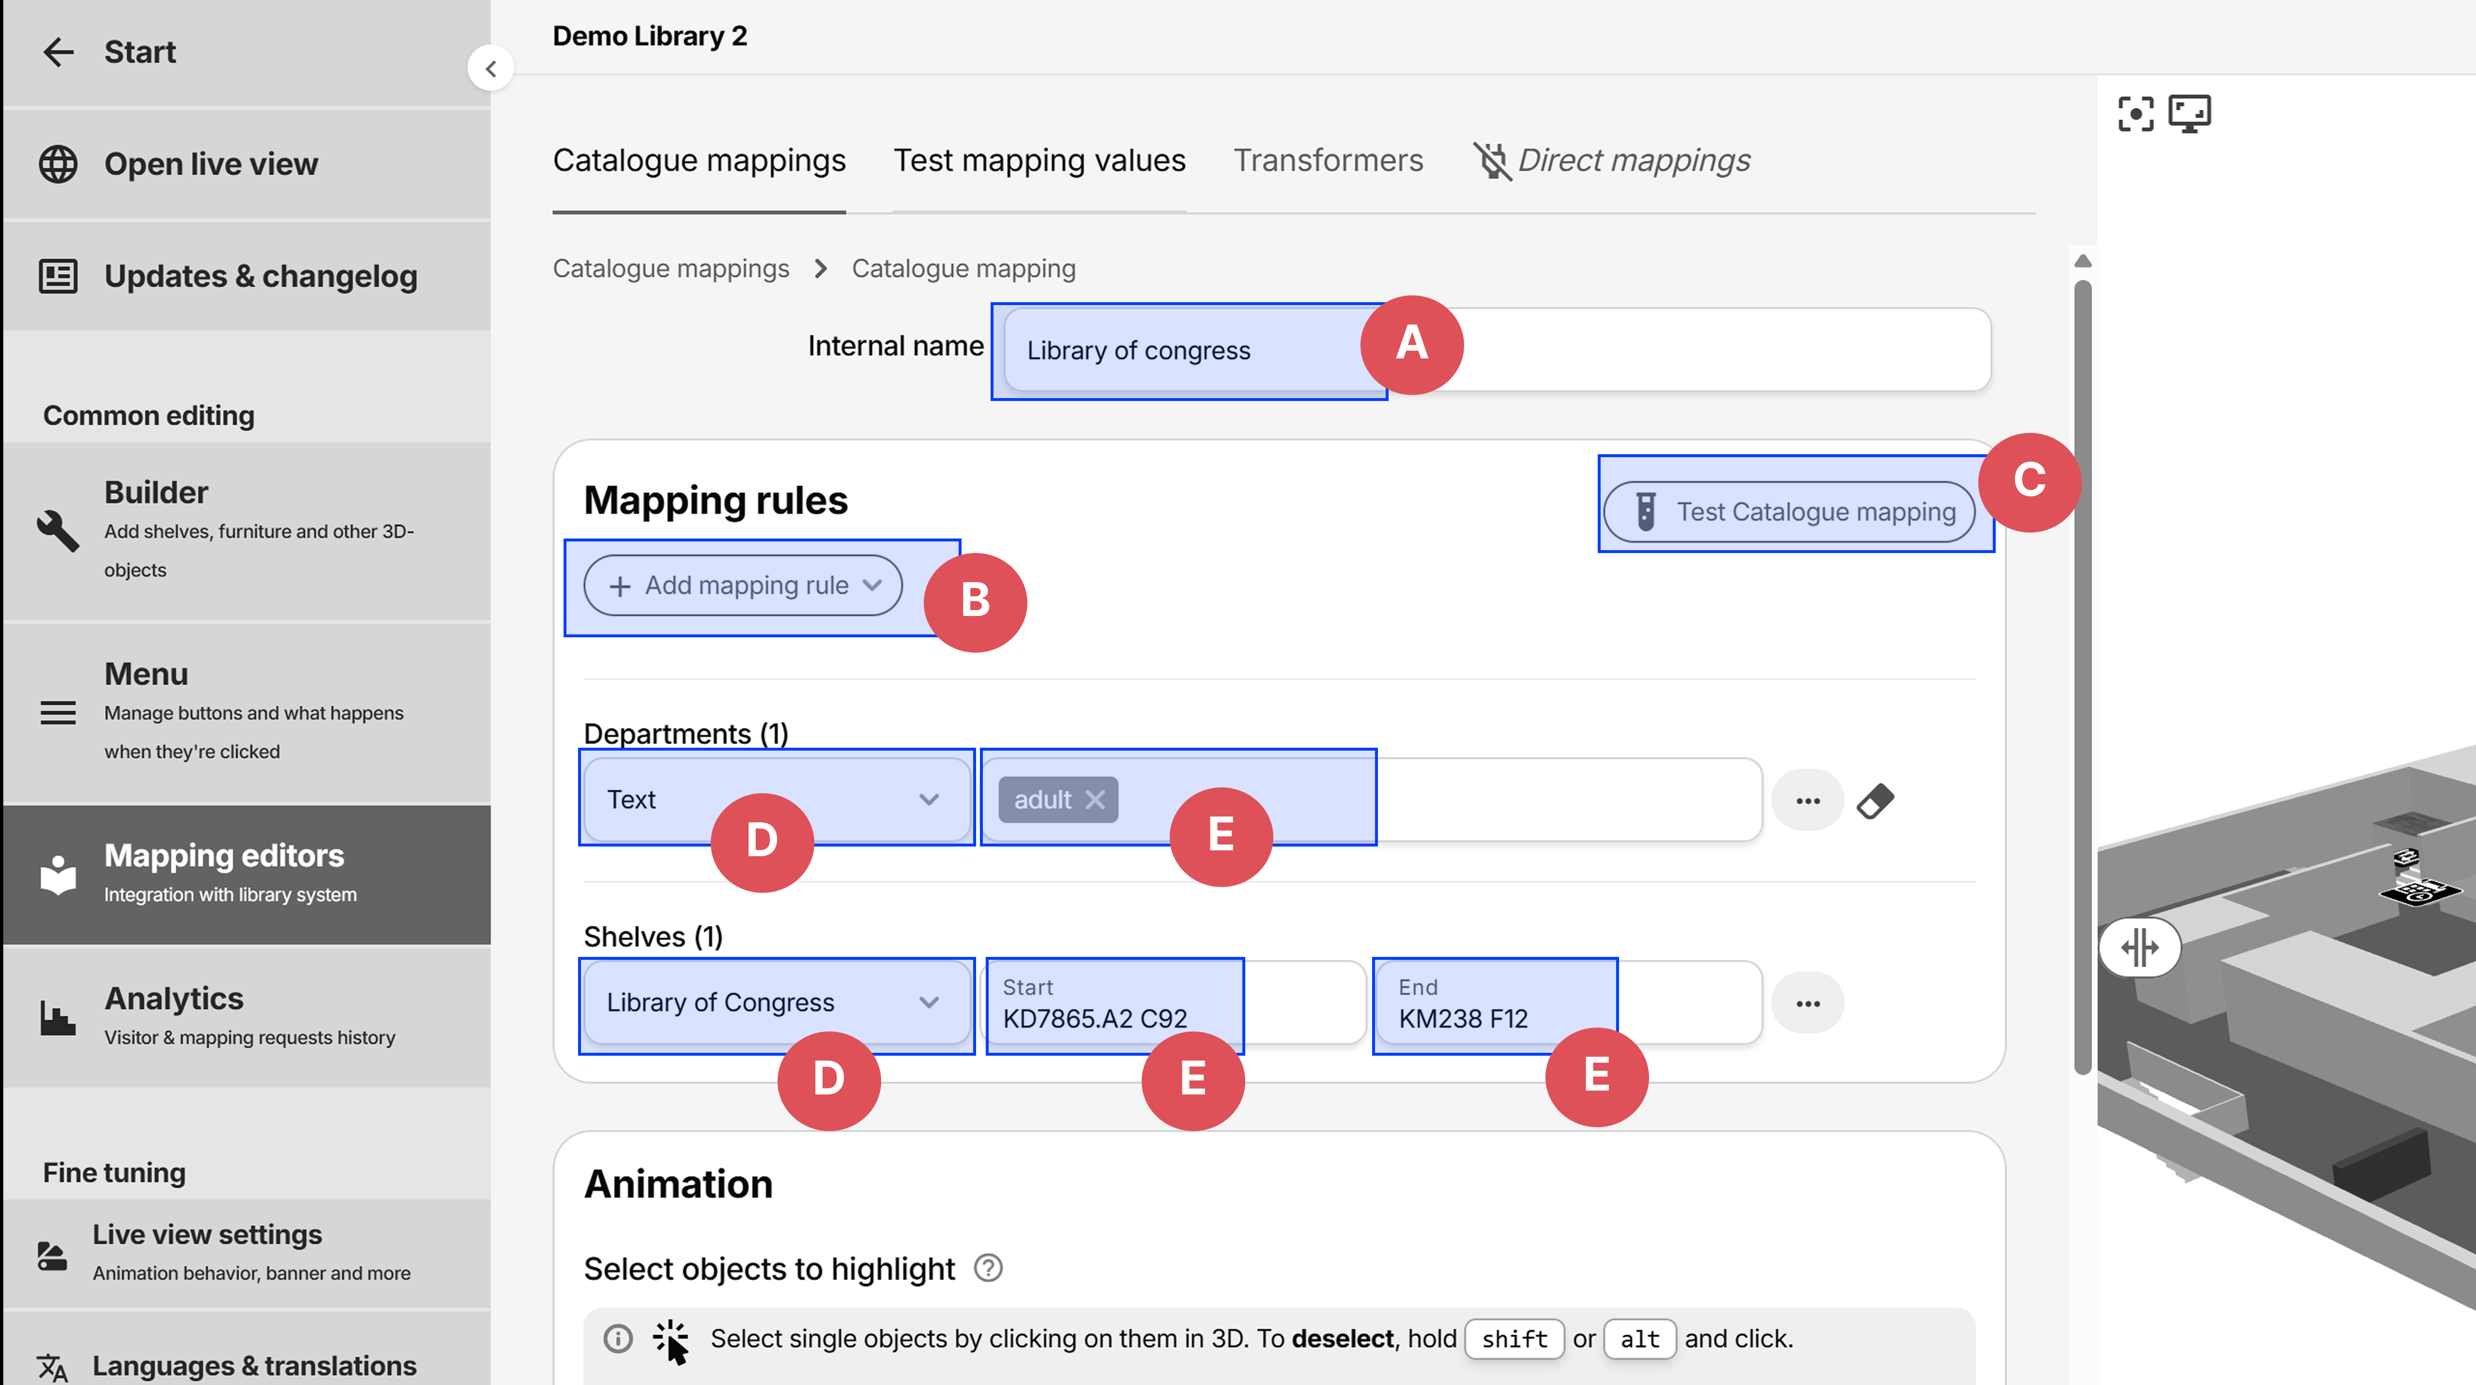This screenshot has width=2476, height=1385.
Task: Click the Updates & changelog newspaper icon
Action: pos(58,276)
